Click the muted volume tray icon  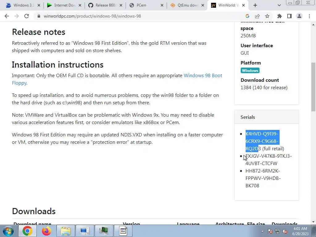click(x=285, y=231)
